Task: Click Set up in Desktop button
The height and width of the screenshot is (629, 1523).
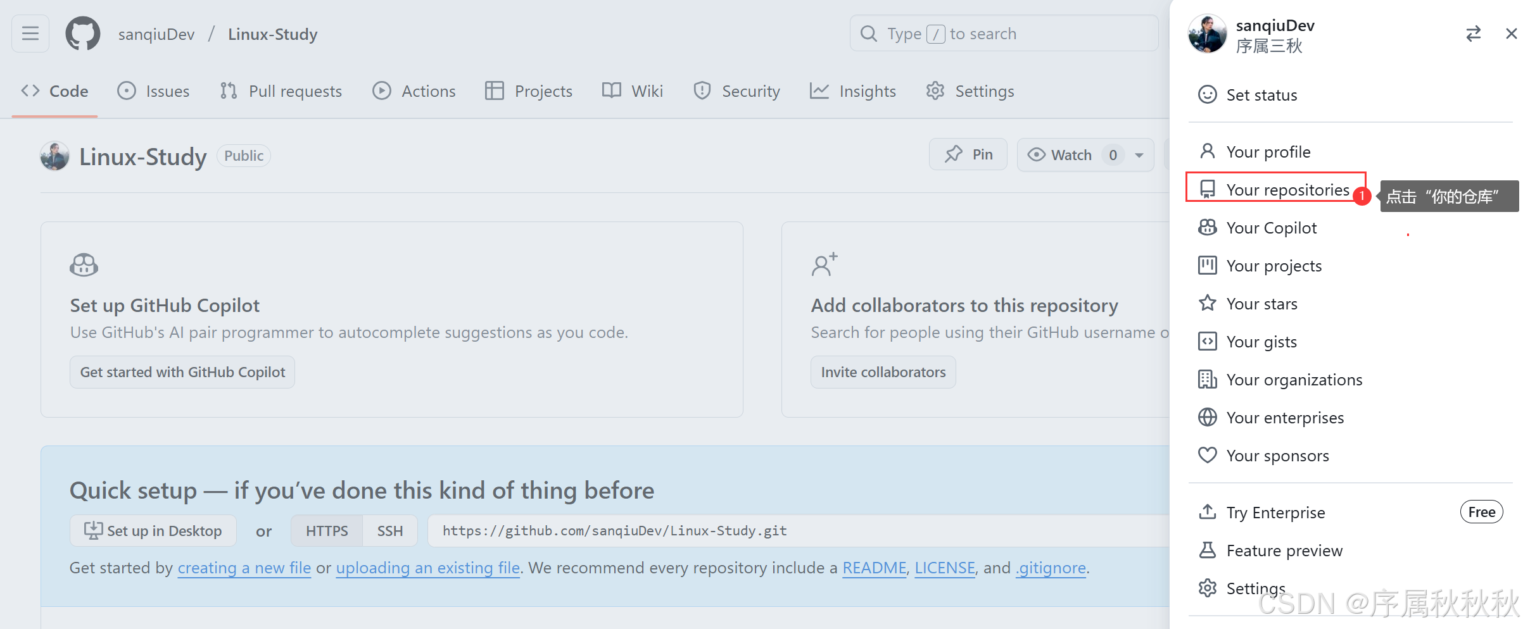Action: (153, 530)
